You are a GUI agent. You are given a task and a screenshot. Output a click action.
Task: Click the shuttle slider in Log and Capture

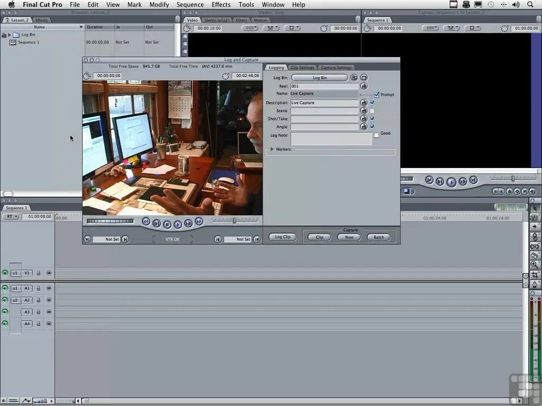[x=234, y=220]
